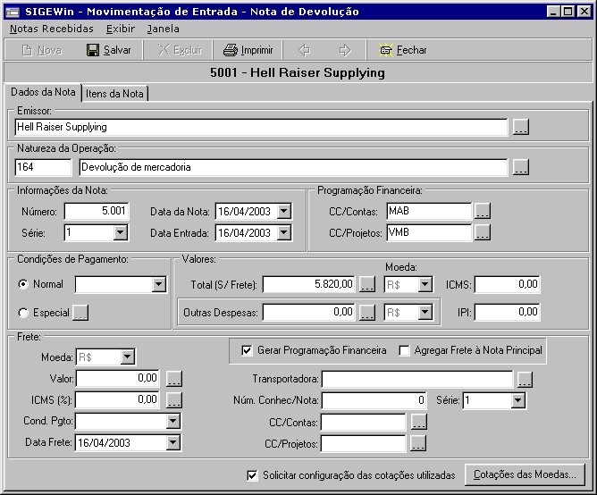The height and width of the screenshot is (495, 597).
Task: Click Emissor field Hell Raiser Supplying
Action: click(261, 127)
